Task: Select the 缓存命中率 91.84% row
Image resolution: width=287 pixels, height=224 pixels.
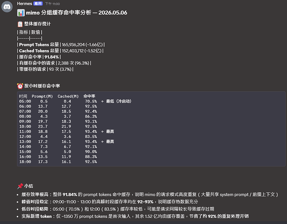Action: [x=39, y=57]
